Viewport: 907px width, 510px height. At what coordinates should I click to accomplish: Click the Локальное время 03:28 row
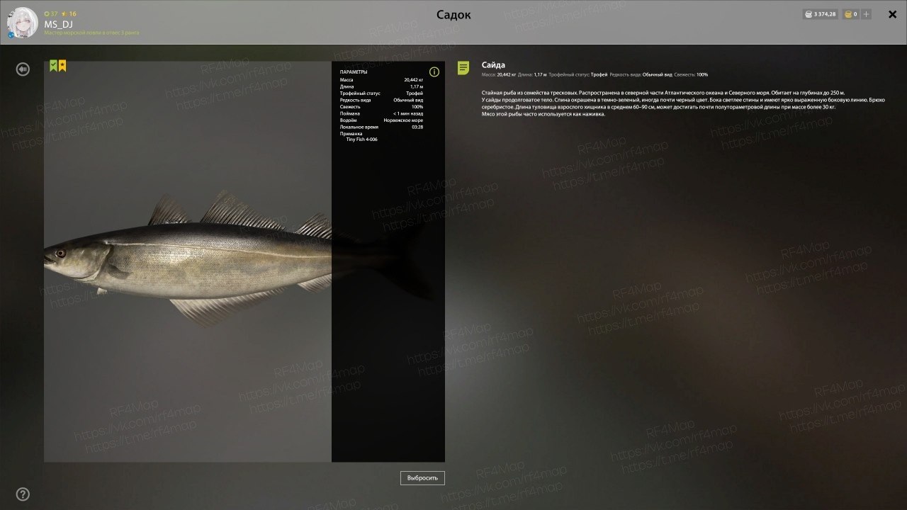[381, 127]
